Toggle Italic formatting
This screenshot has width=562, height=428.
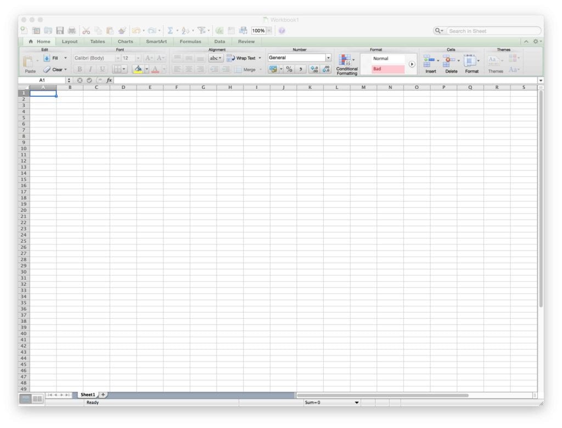[x=90, y=69]
